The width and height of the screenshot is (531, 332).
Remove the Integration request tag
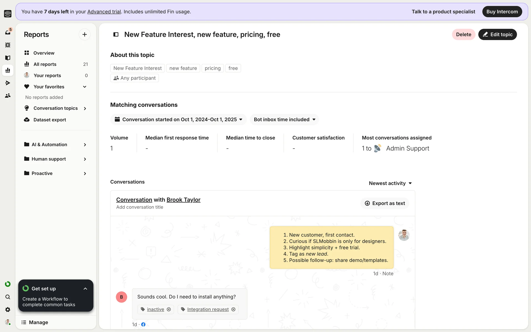[233, 309]
